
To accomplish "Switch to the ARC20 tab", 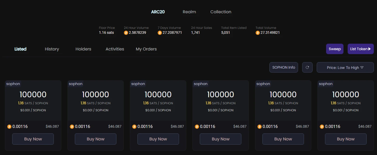I will [158, 12].
